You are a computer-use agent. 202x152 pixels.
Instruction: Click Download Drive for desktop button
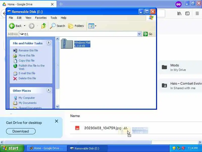(x=21, y=131)
